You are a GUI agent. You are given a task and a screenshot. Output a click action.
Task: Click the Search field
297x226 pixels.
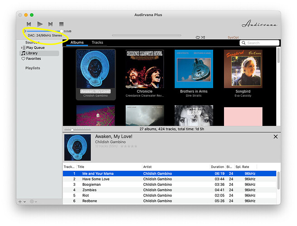click(x=259, y=43)
